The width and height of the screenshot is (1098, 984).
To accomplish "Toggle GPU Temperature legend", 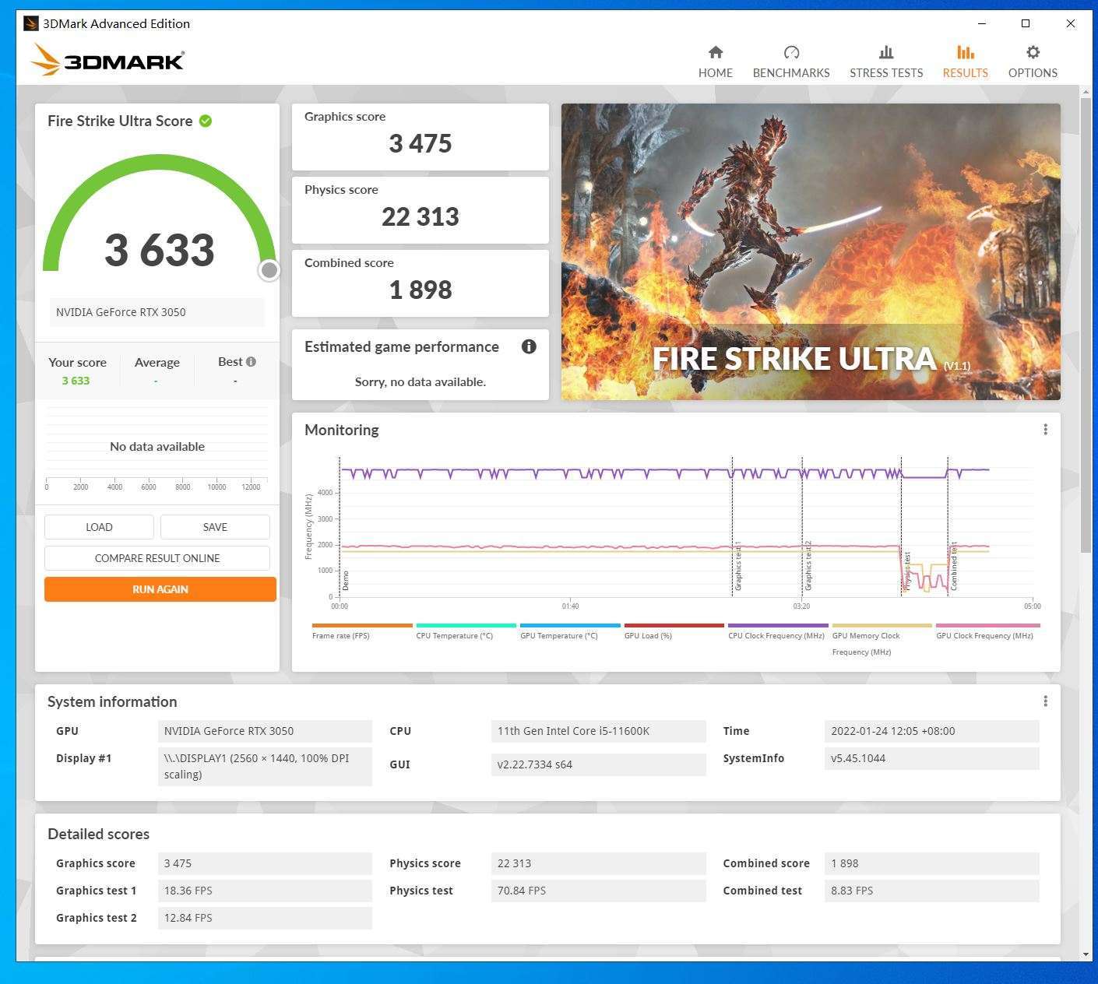I will (x=570, y=631).
